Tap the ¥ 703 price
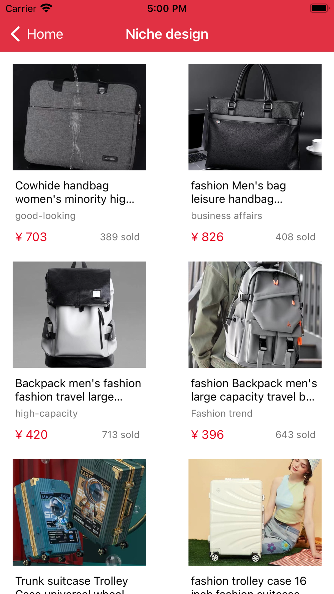This screenshot has height=594, width=334. (x=31, y=237)
